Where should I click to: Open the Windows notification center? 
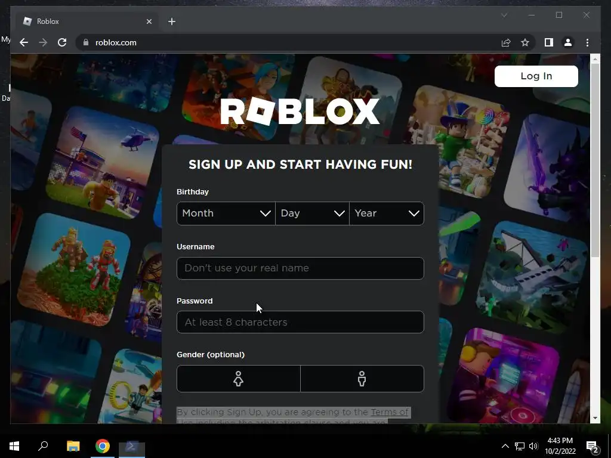point(593,446)
